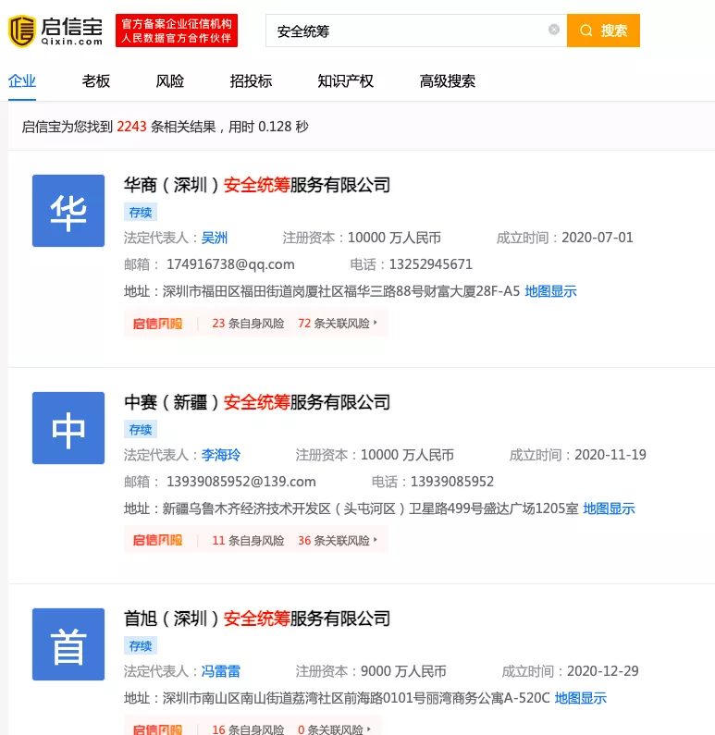Click email 13939085952@139.com

pos(241,482)
